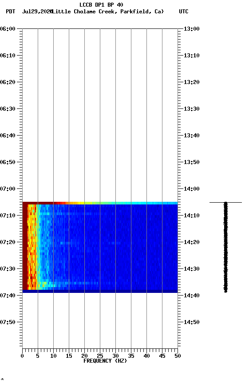The height and width of the screenshot is (384, 245).
Task: Click the UTC time label 13:00
Action: pos(192,28)
